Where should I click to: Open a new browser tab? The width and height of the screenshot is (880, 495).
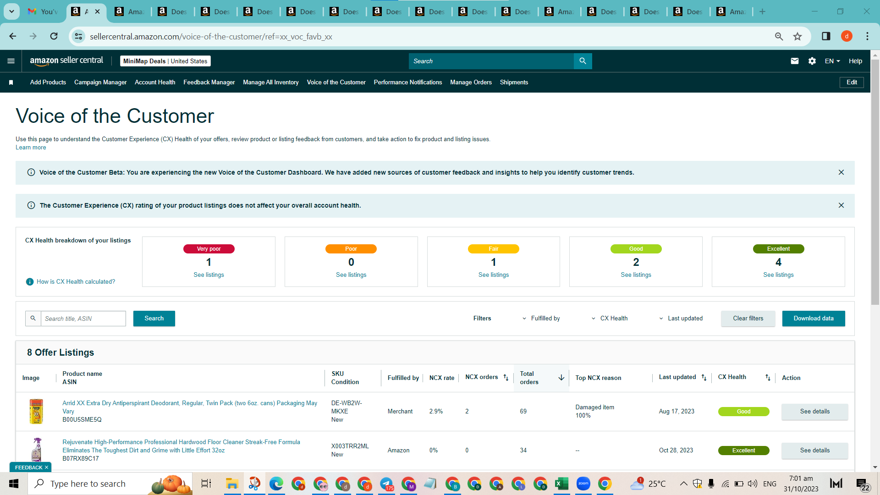click(762, 12)
